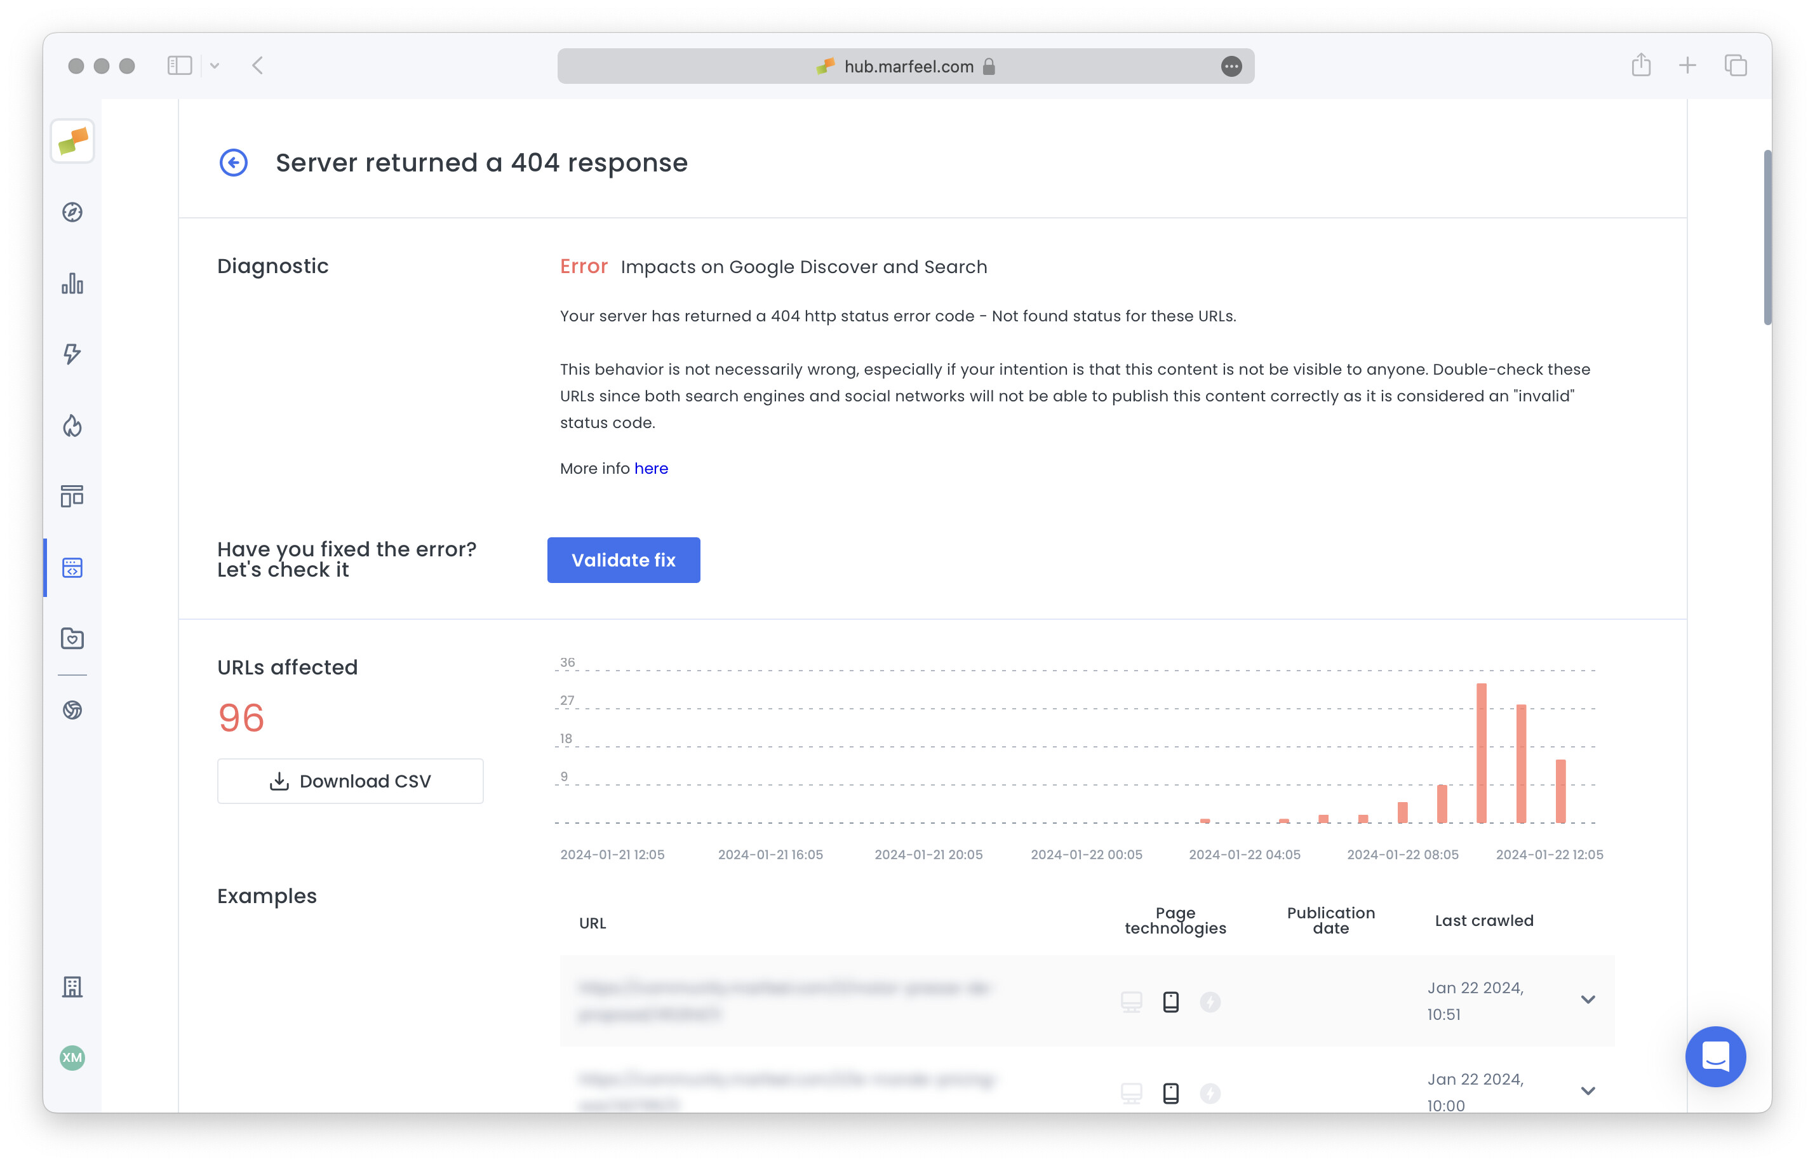Viewport: 1815px width, 1166px height.
Task: Open the sidebar dropdown chevron in browser toolbar
Action: point(215,65)
